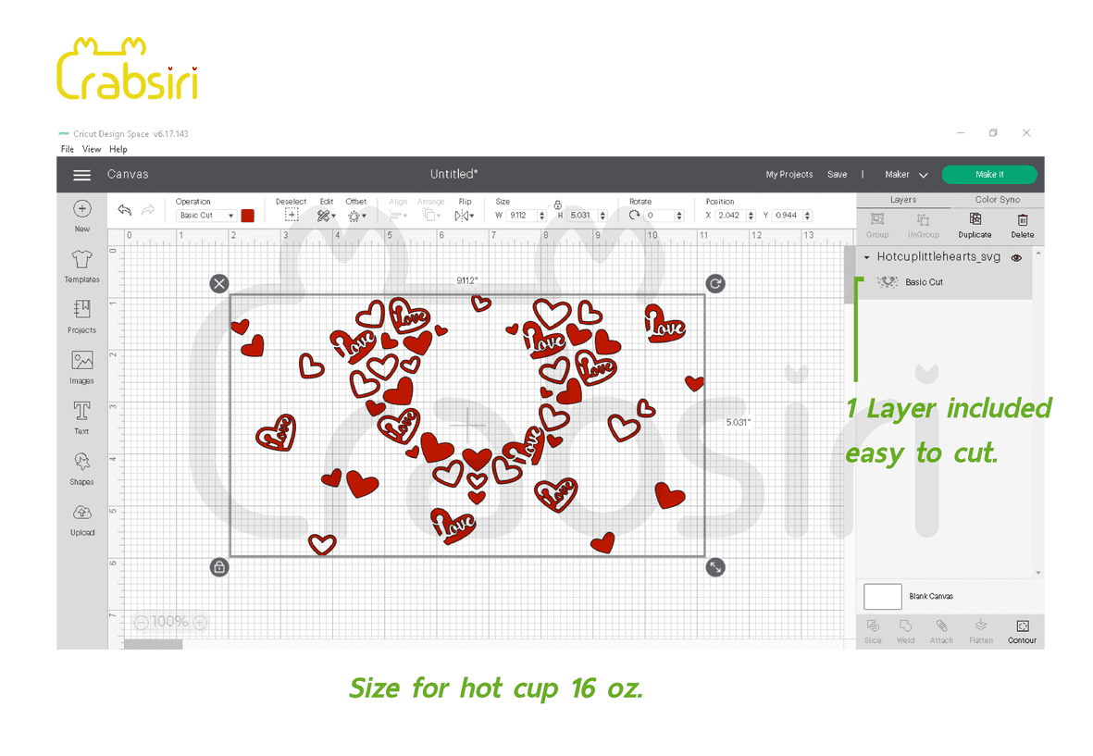Select the Text tool
Viewport: 1093px width, 756px height.
coord(81,415)
